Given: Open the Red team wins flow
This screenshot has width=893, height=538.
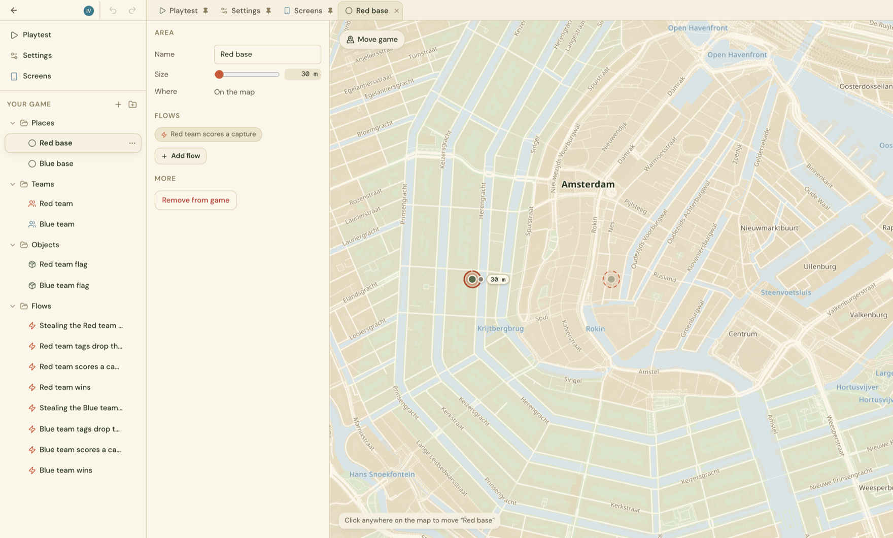Looking at the screenshot, I should click(x=73, y=387).
